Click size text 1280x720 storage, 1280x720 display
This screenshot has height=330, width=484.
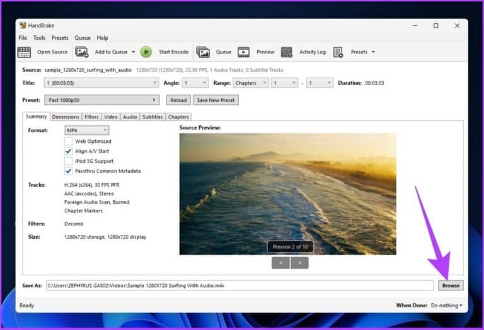[x=105, y=237]
